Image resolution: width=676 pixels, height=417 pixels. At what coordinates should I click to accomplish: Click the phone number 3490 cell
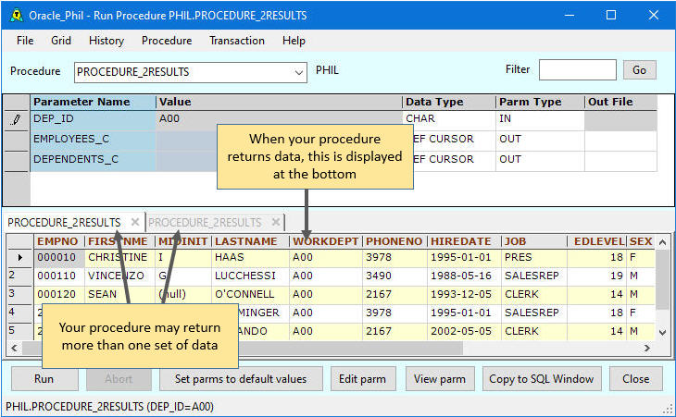(394, 276)
